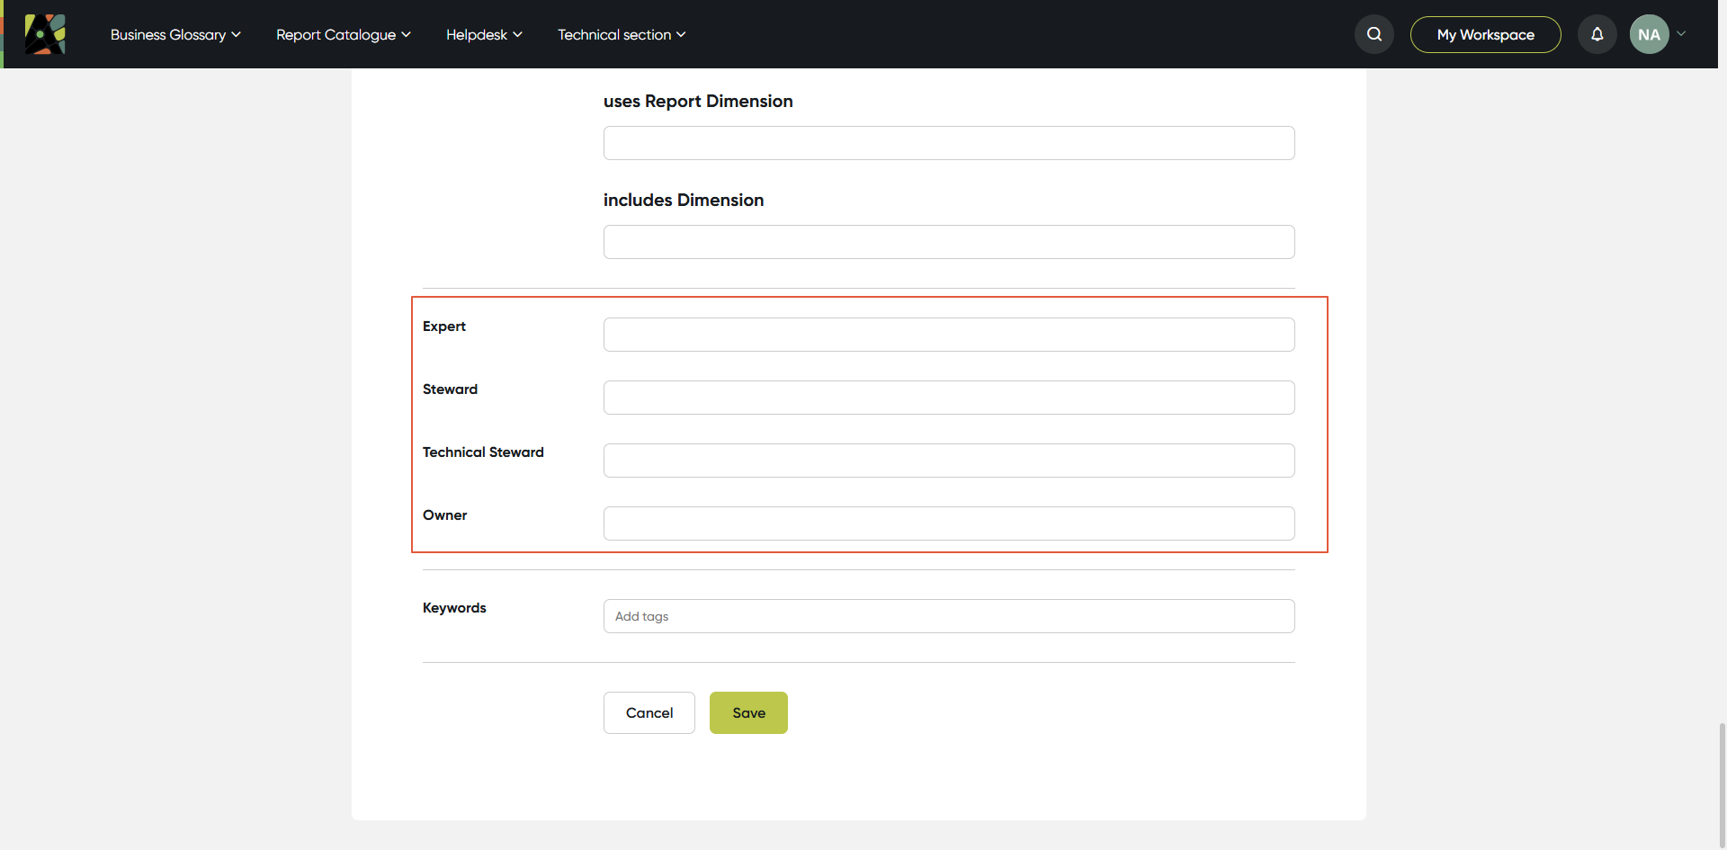Screen dimensions: 1727x850
Task: Click the app logo icon
Action: [45, 34]
